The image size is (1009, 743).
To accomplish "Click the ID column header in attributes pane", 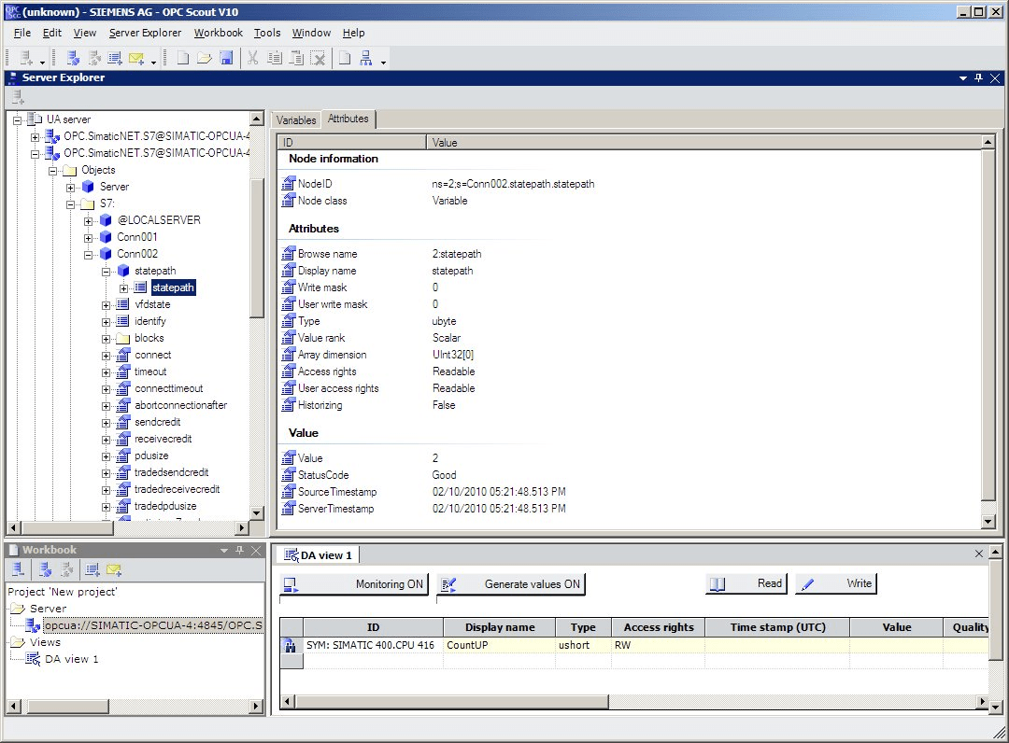I will coord(352,143).
